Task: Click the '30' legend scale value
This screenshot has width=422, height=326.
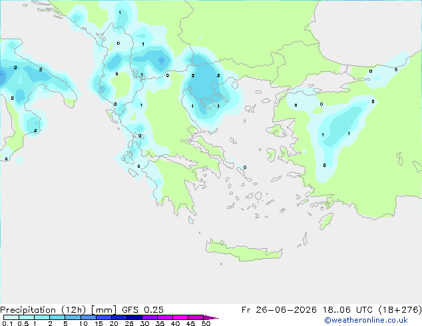Action: click(145, 323)
